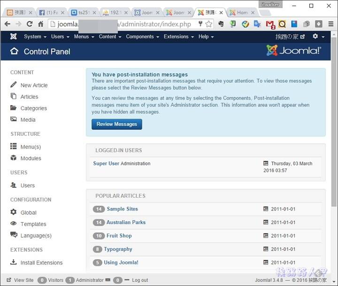338x286 pixels.
Task: Open the Using Joomla! article
Action: (121, 262)
